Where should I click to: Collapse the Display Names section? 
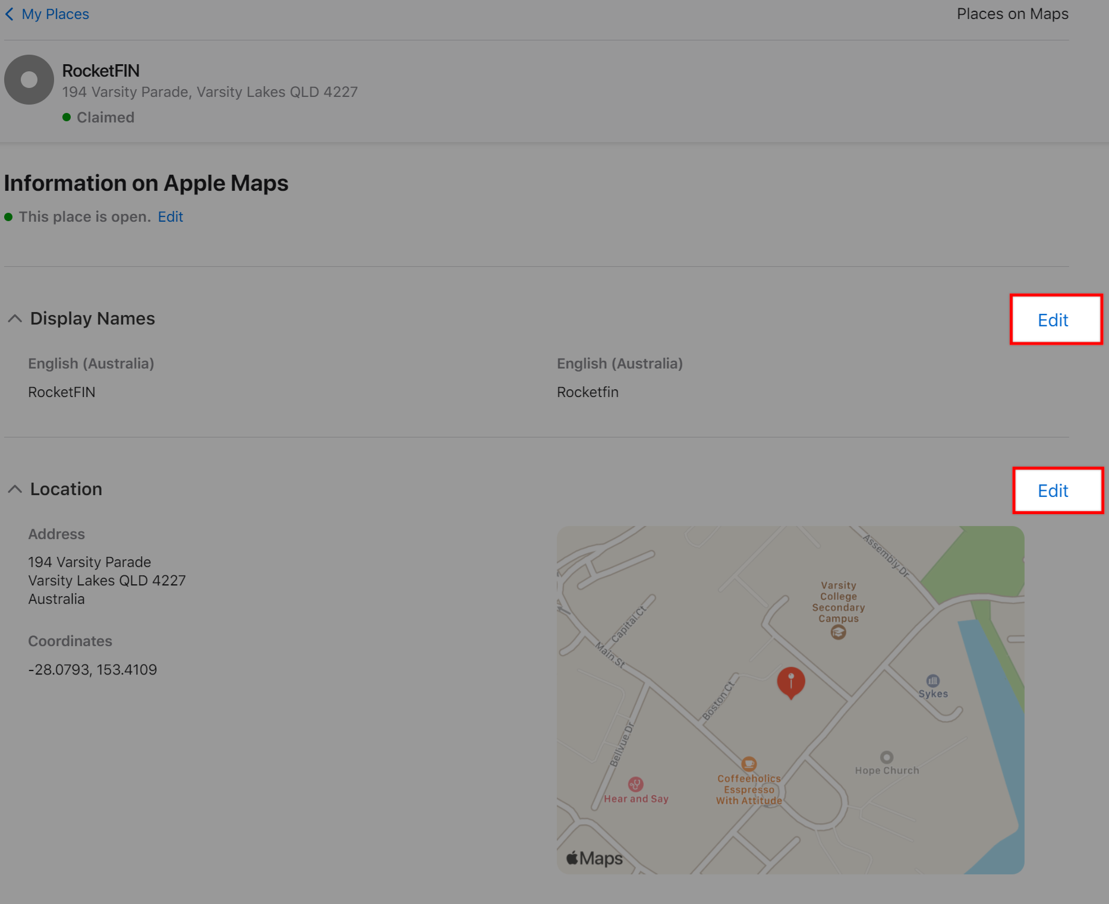(15, 319)
